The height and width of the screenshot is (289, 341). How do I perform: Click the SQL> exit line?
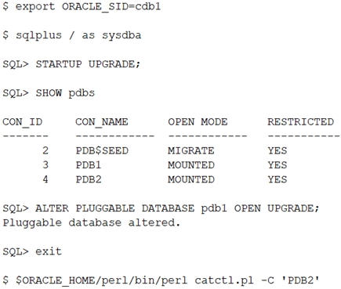(32, 251)
